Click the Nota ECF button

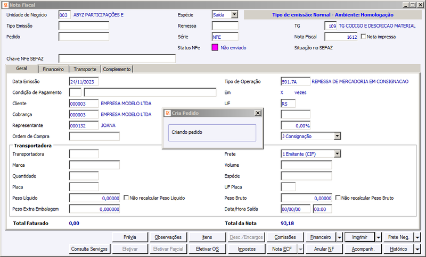coord(282,249)
